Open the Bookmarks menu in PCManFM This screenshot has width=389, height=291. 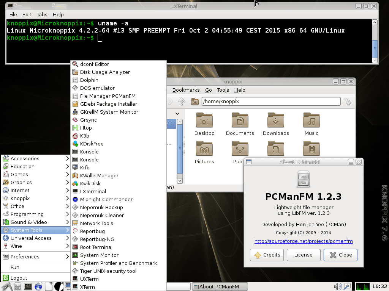[186, 90]
